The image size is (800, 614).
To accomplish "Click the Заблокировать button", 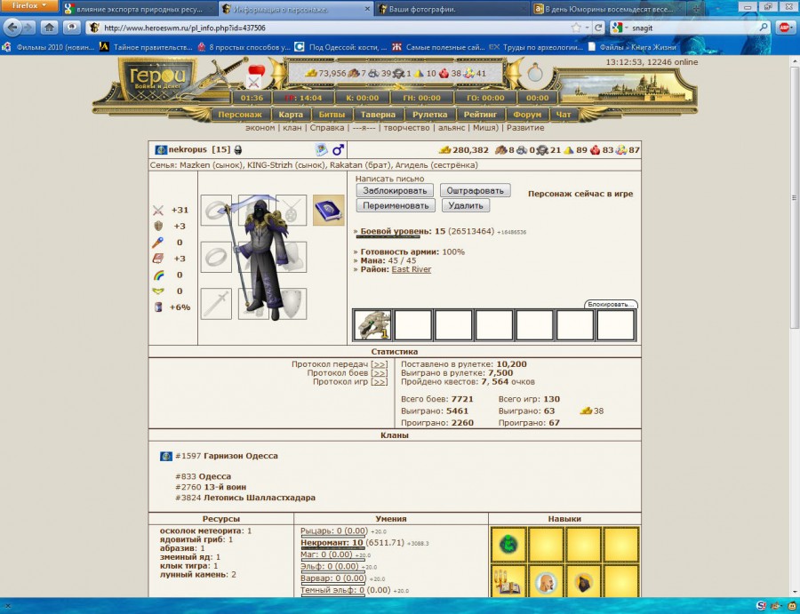I will click(x=395, y=190).
